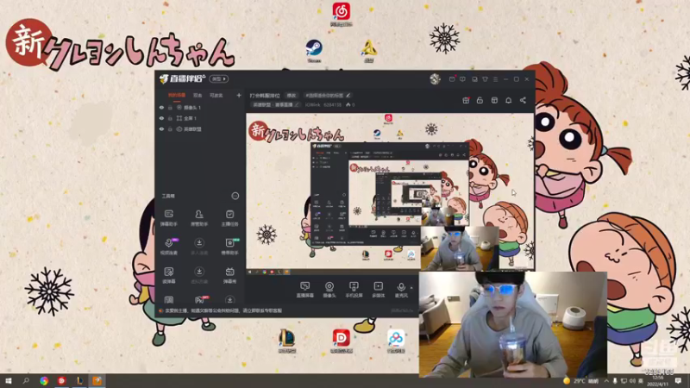This screenshot has height=388, width=690.
Task: Click the notice link in the bottom bar
Action: coord(223,310)
